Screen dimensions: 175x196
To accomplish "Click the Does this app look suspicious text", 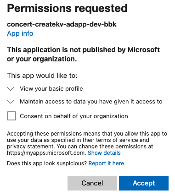I will tap(47, 163).
